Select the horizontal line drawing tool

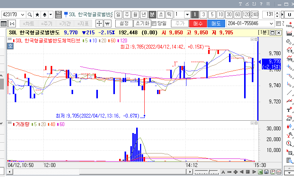pyautogui.click(x=289, y=76)
